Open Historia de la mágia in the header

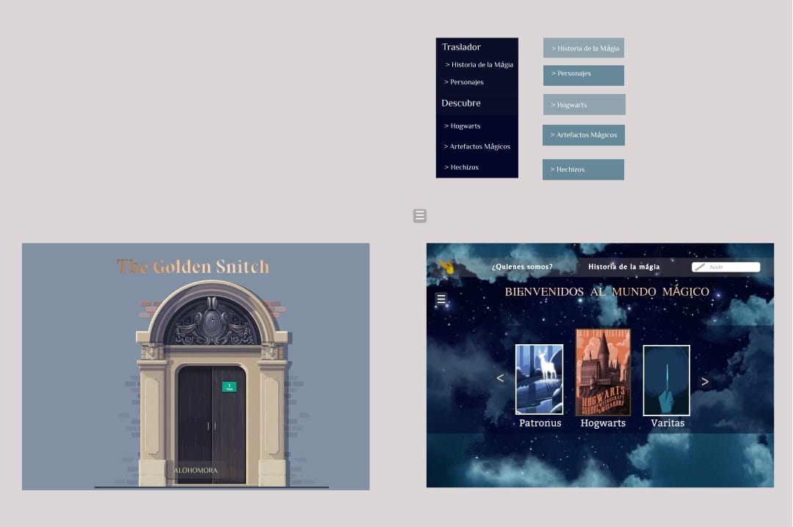pyautogui.click(x=623, y=266)
